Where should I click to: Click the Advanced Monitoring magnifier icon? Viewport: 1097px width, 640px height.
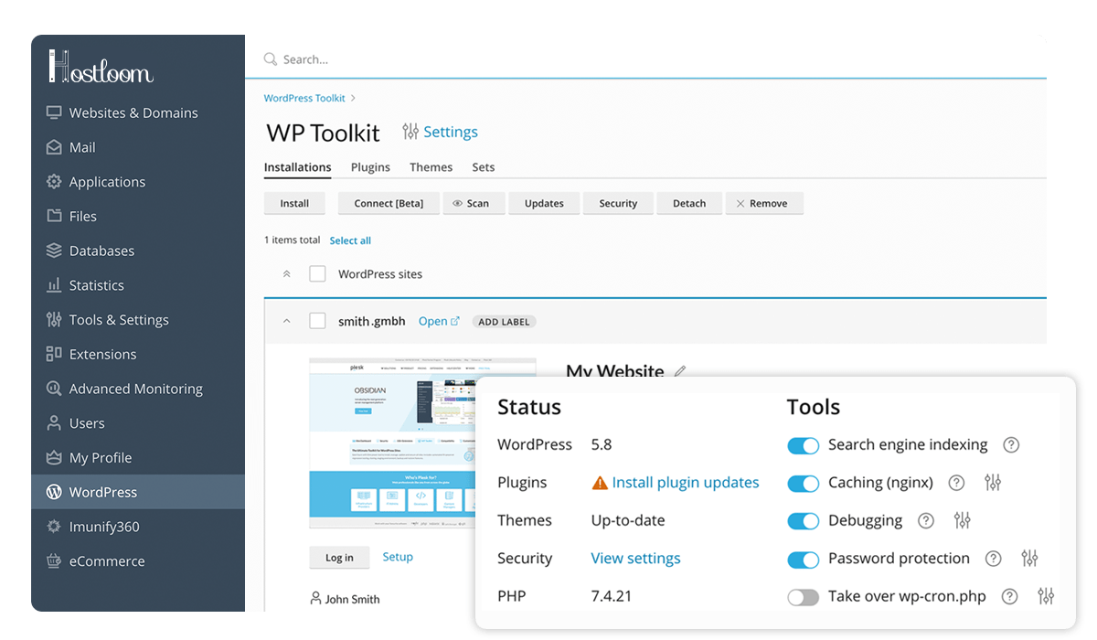click(54, 389)
